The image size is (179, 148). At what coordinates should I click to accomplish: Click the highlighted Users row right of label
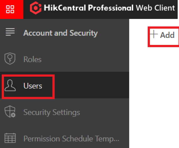click(x=92, y=86)
